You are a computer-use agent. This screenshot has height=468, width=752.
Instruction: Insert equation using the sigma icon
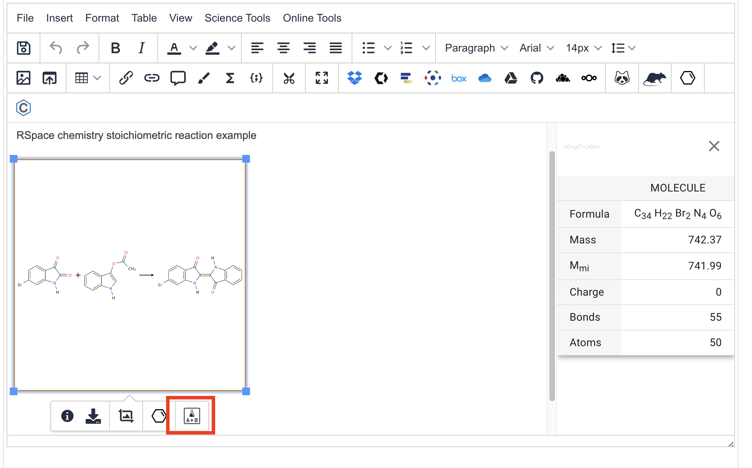point(230,78)
